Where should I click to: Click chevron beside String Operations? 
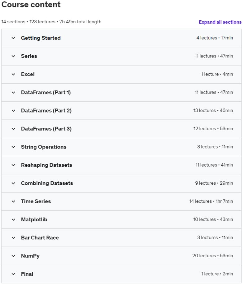(13, 147)
